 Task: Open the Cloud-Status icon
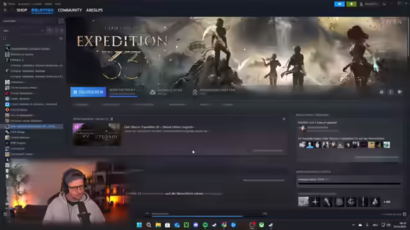point(152,92)
